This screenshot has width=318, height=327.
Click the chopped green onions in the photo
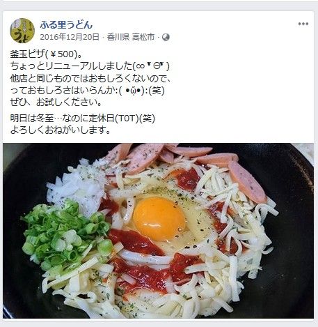(65, 235)
